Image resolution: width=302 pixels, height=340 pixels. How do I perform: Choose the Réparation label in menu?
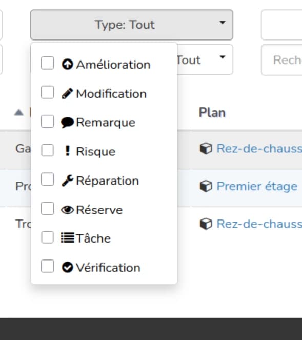click(x=108, y=181)
